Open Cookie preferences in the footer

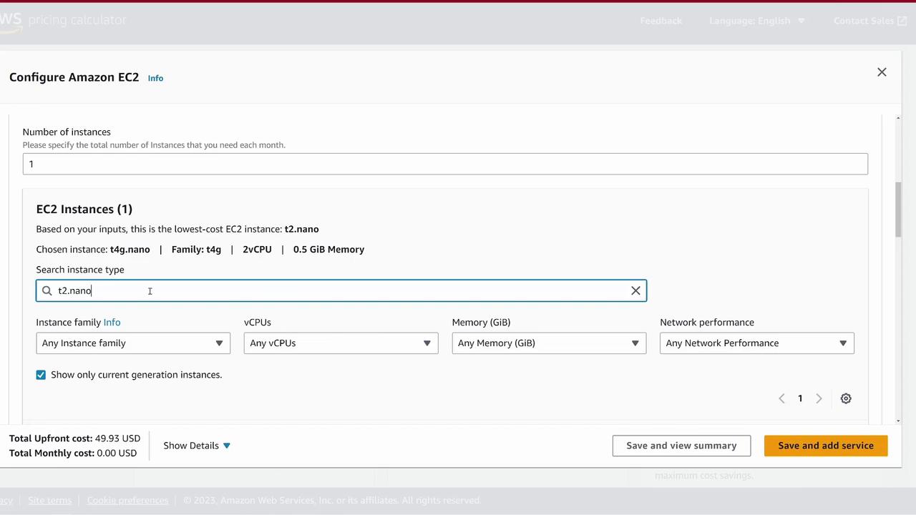tap(127, 501)
